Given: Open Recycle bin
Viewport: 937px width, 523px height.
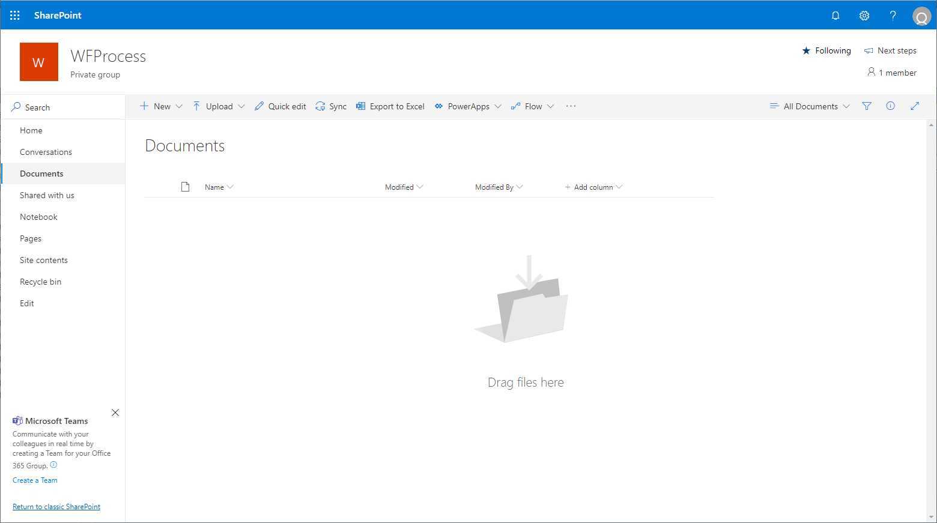Looking at the screenshot, I should (40, 282).
